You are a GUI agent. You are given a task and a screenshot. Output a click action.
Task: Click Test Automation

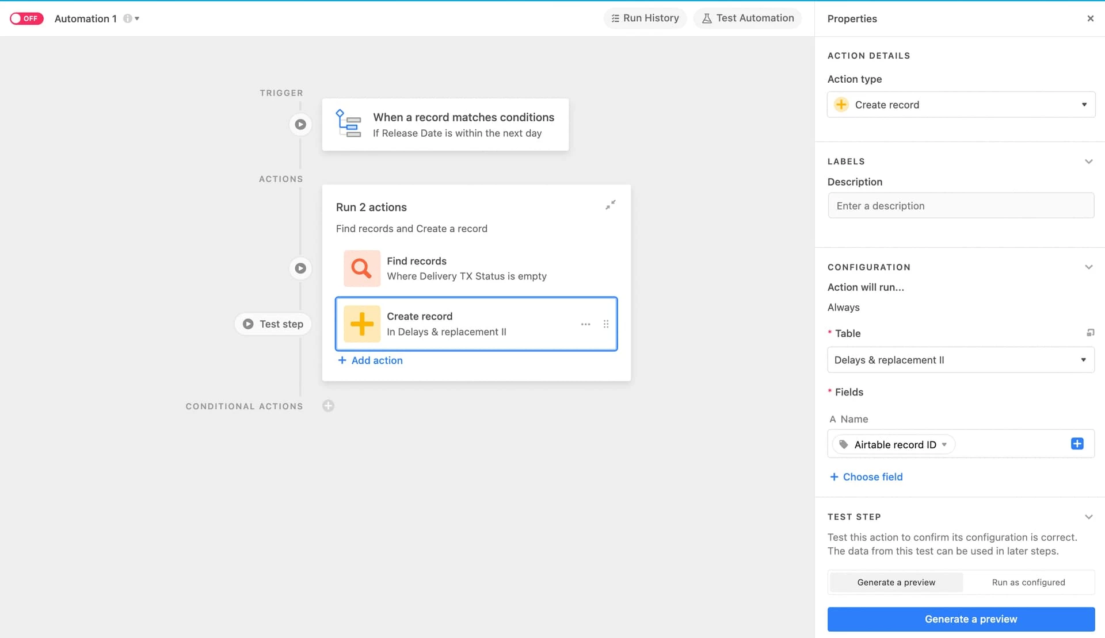click(748, 18)
